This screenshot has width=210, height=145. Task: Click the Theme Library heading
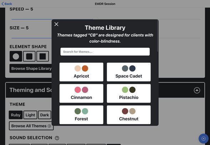click(105, 28)
